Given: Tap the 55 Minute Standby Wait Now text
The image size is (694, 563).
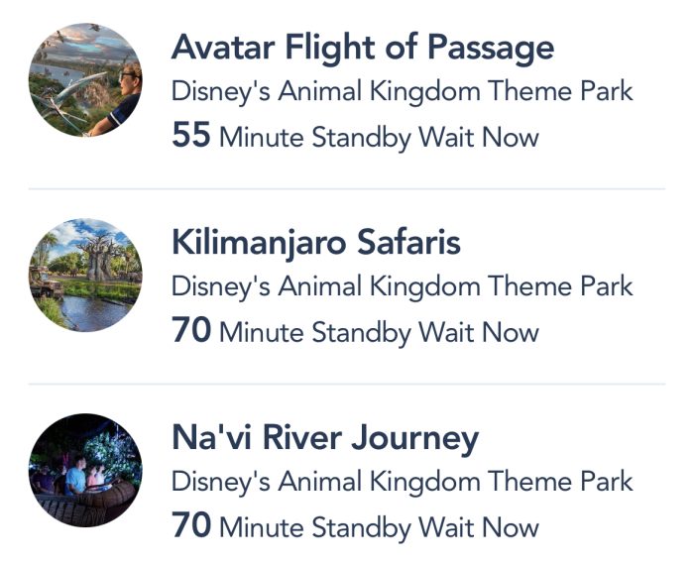Looking at the screenshot, I should point(355,137).
